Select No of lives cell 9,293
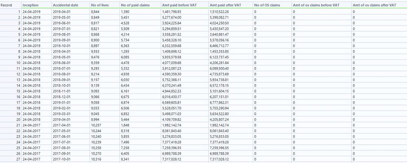 [95, 68]
